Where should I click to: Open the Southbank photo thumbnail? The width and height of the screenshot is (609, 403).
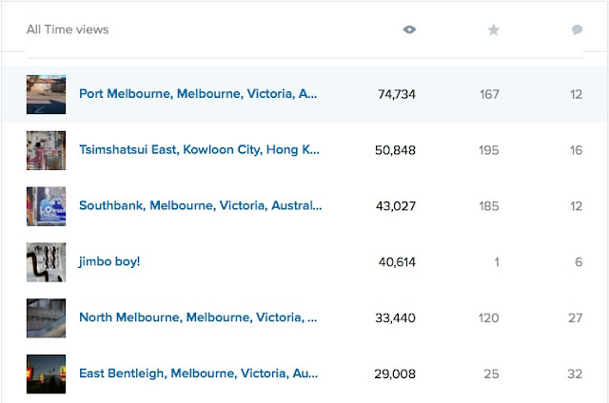[46, 205]
